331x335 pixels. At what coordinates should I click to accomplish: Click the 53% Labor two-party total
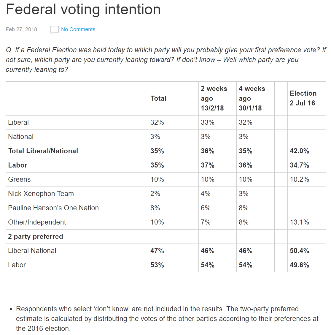157,265
